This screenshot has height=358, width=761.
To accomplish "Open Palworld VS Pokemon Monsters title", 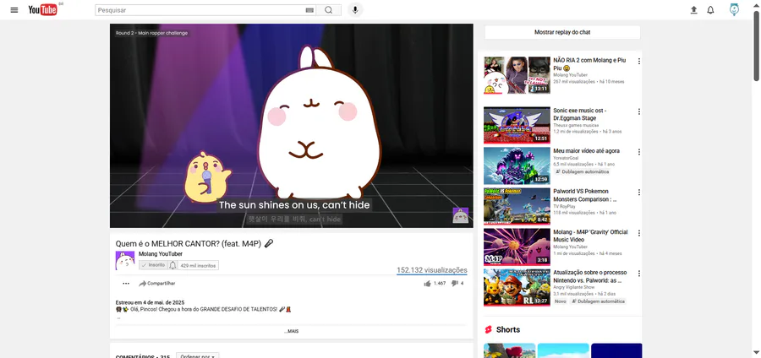I will pos(585,195).
